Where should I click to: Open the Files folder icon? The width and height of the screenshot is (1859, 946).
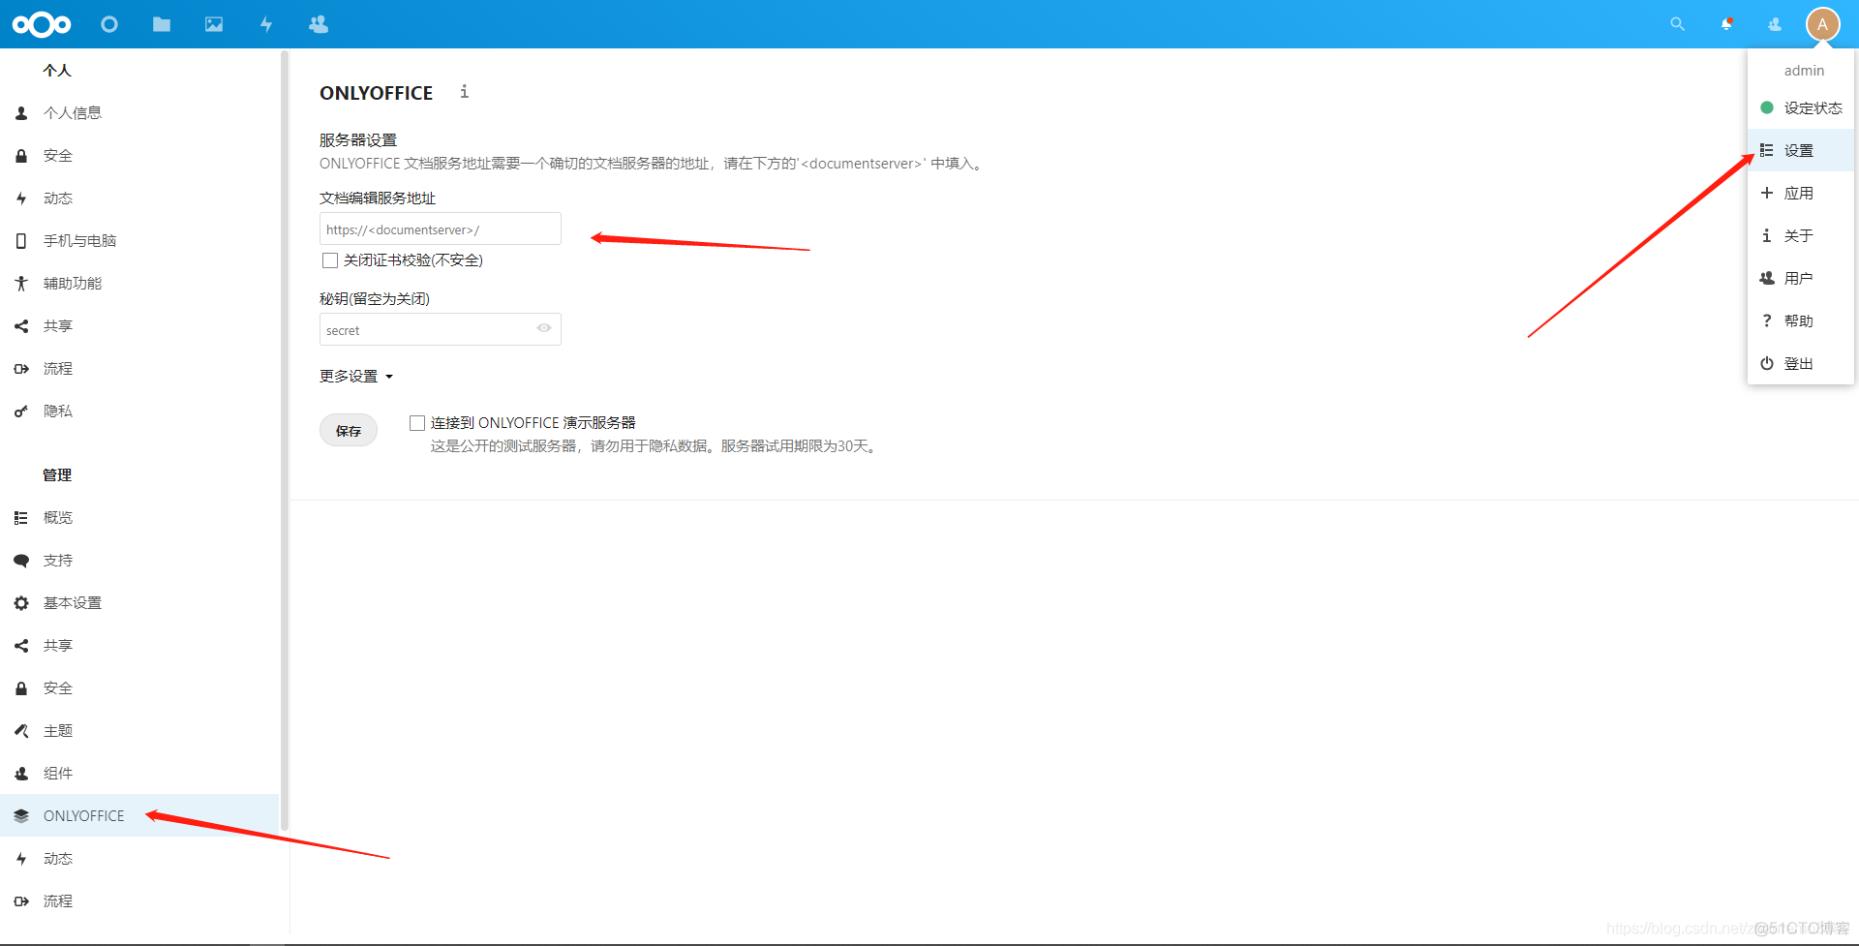(162, 24)
